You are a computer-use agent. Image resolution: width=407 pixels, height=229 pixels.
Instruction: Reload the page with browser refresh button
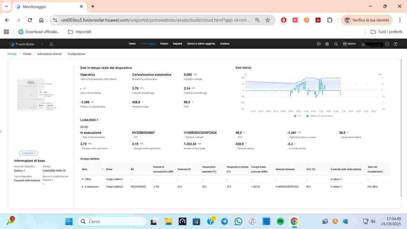(30, 20)
